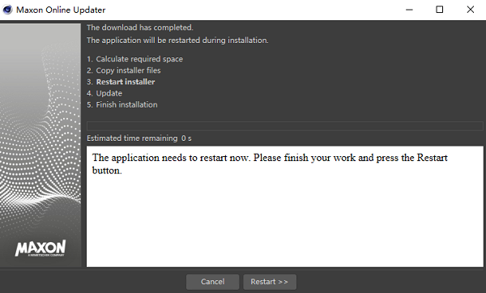Select step 4 Update
The width and height of the screenshot is (486, 293).
pyautogui.click(x=104, y=93)
